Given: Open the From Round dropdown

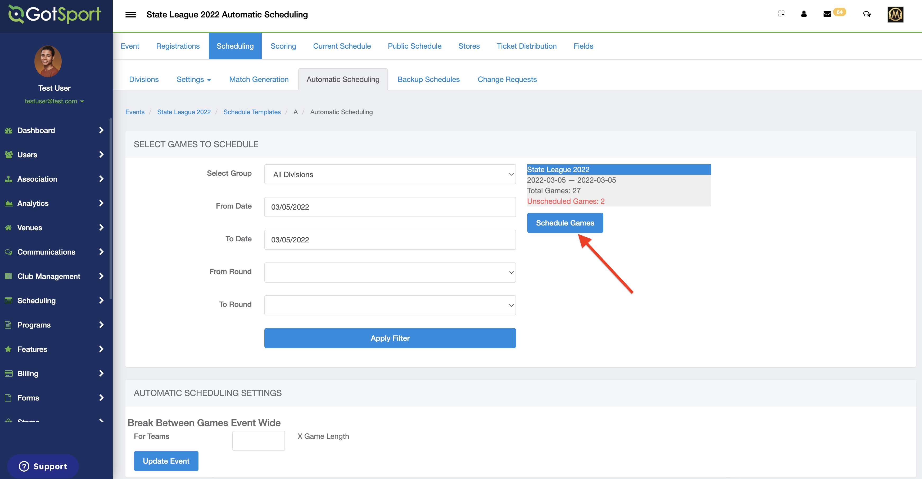Looking at the screenshot, I should point(390,272).
